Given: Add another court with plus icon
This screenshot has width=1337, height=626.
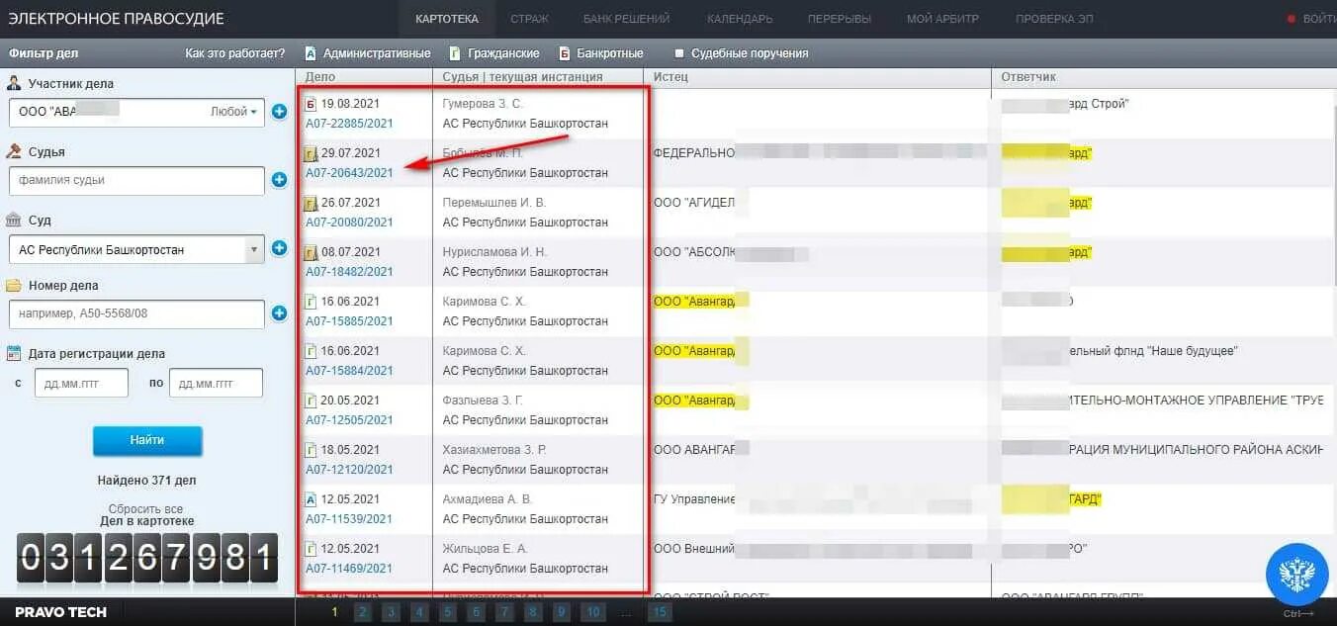Looking at the screenshot, I should (279, 248).
